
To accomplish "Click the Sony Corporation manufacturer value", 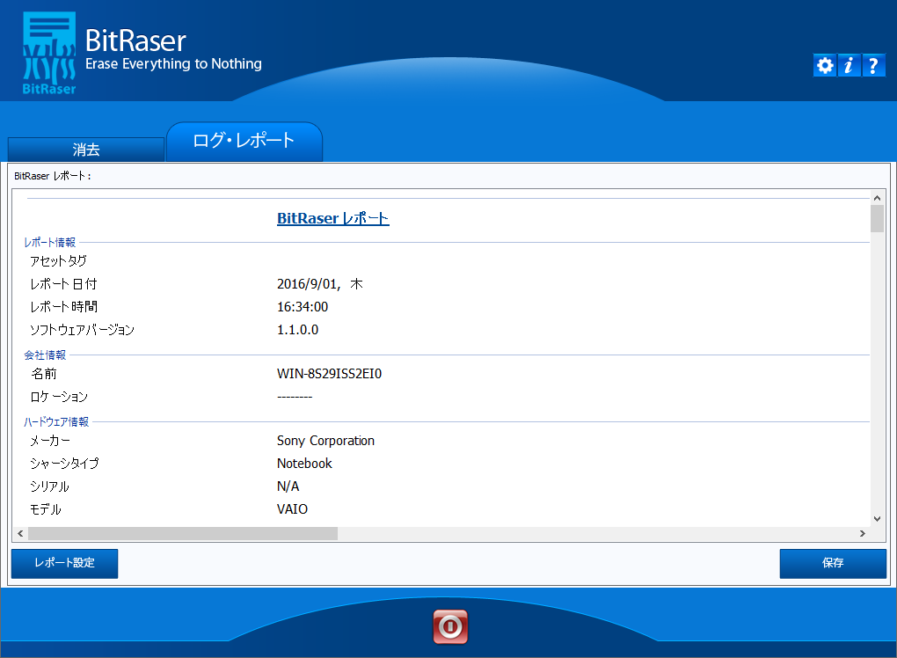I will coord(325,441).
